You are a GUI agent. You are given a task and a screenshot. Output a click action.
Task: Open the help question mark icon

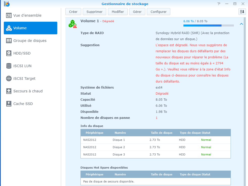coord(219,4)
